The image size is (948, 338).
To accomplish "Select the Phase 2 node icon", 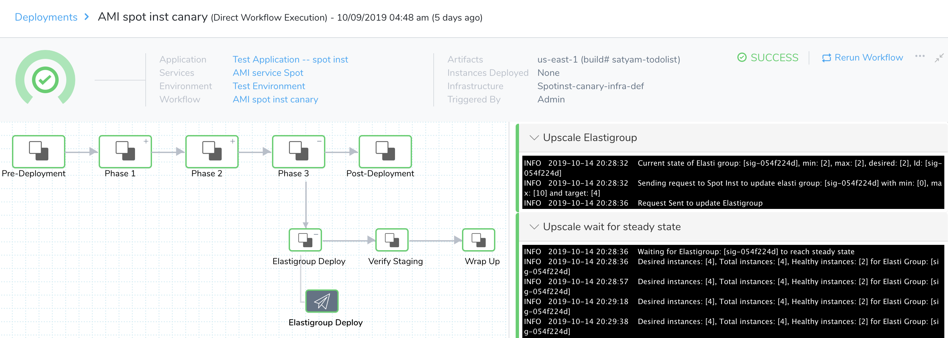I will tap(212, 151).
